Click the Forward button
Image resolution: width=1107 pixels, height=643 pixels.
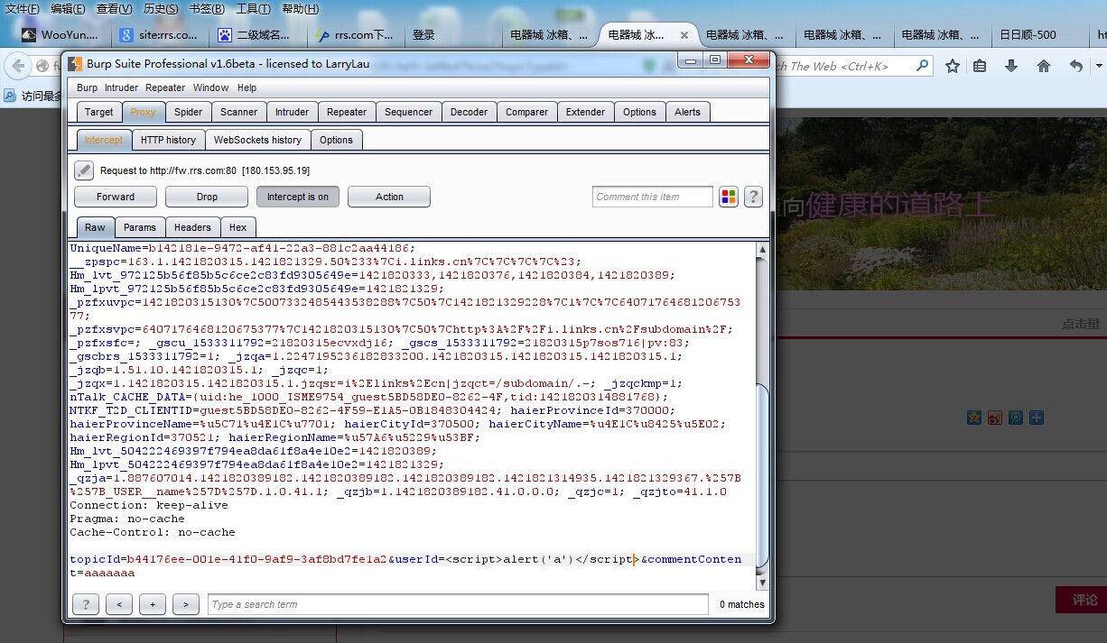tap(116, 197)
